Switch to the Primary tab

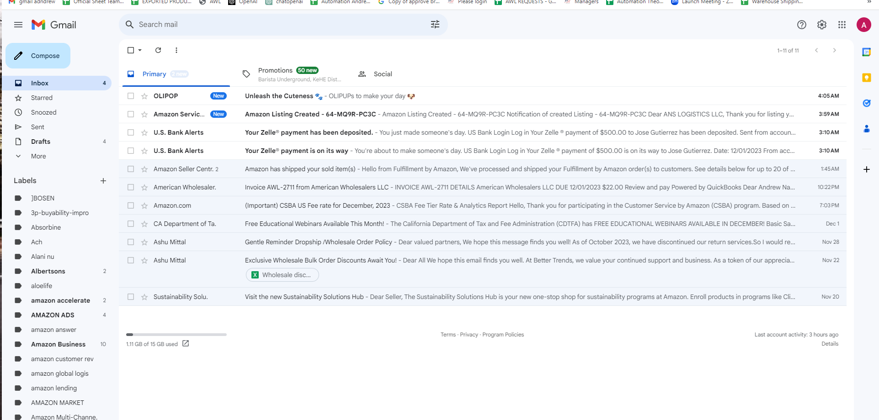coord(176,74)
